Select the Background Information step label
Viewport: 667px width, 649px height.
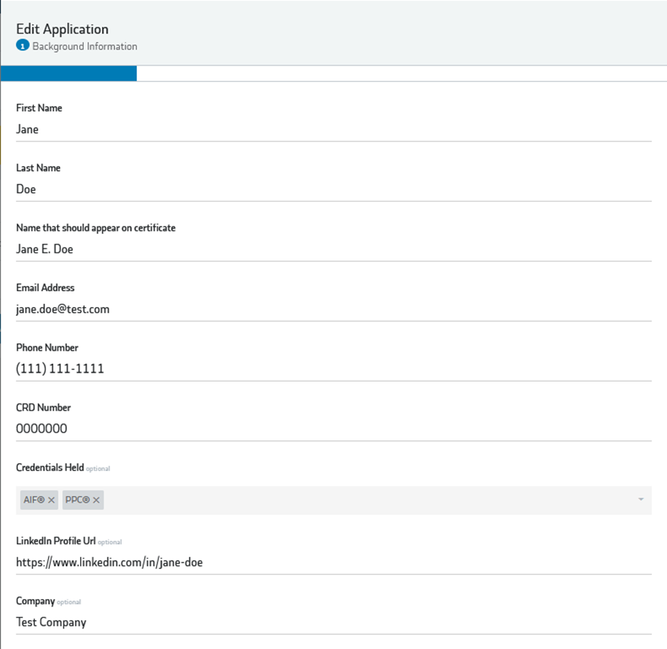pyautogui.click(x=85, y=47)
